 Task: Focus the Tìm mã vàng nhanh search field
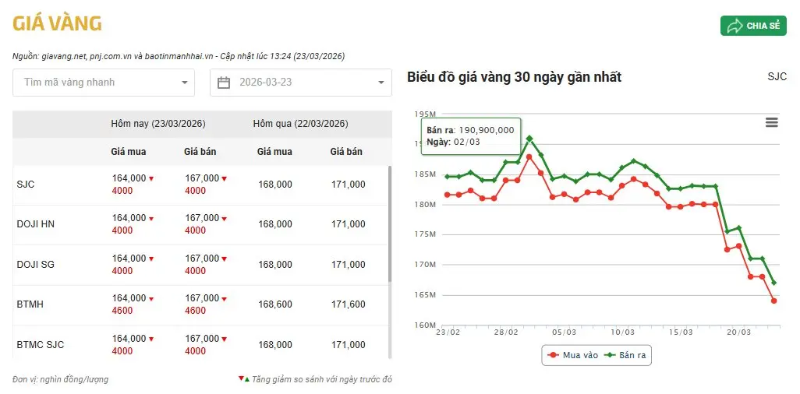point(104,83)
